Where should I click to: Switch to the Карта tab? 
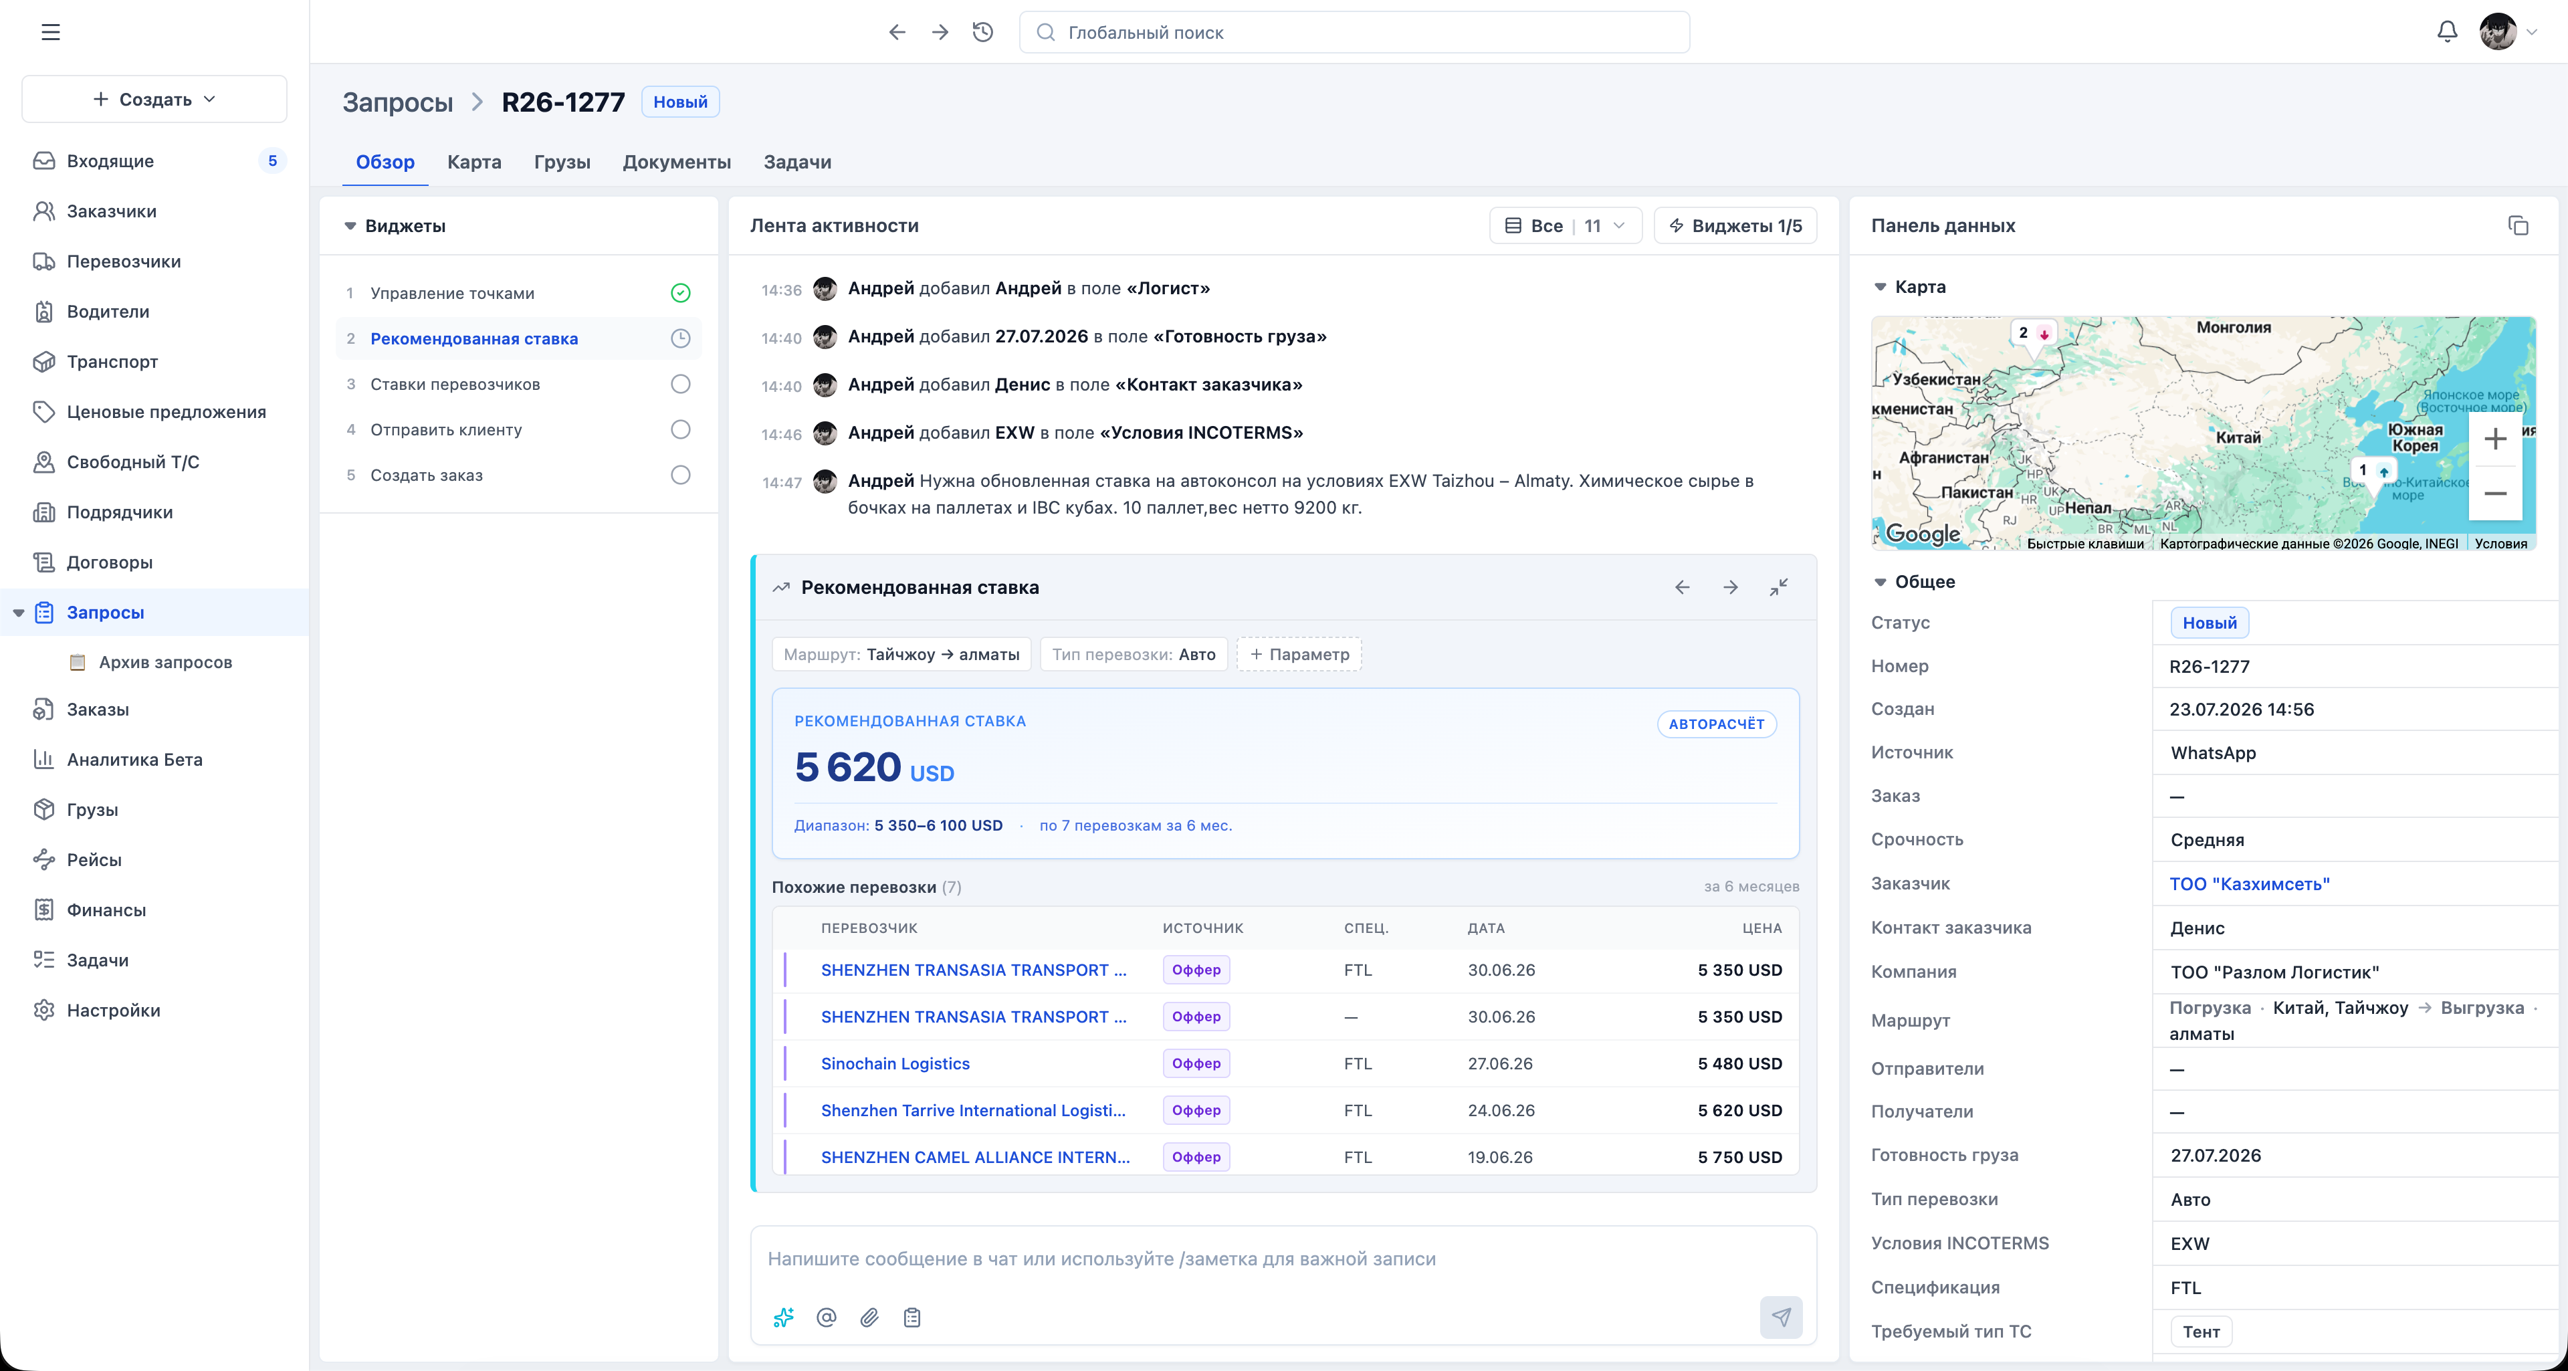point(475,162)
